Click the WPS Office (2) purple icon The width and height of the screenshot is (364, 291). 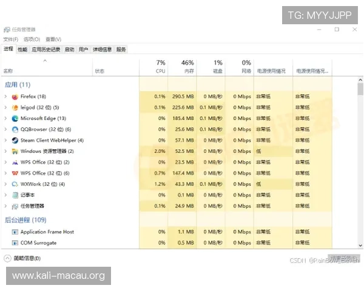pyautogui.click(x=15, y=162)
